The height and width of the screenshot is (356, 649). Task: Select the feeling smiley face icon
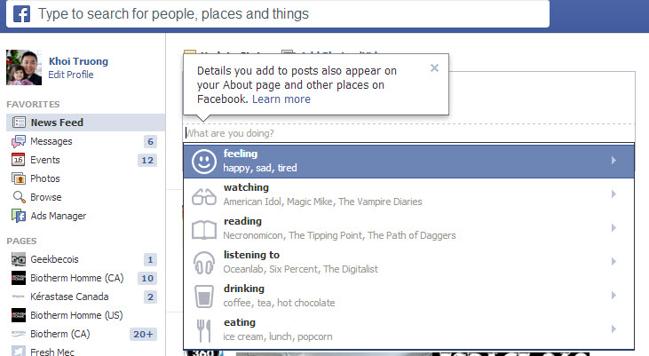point(204,161)
